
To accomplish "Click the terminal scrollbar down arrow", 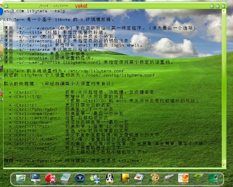I will pyautogui.click(x=224, y=166).
